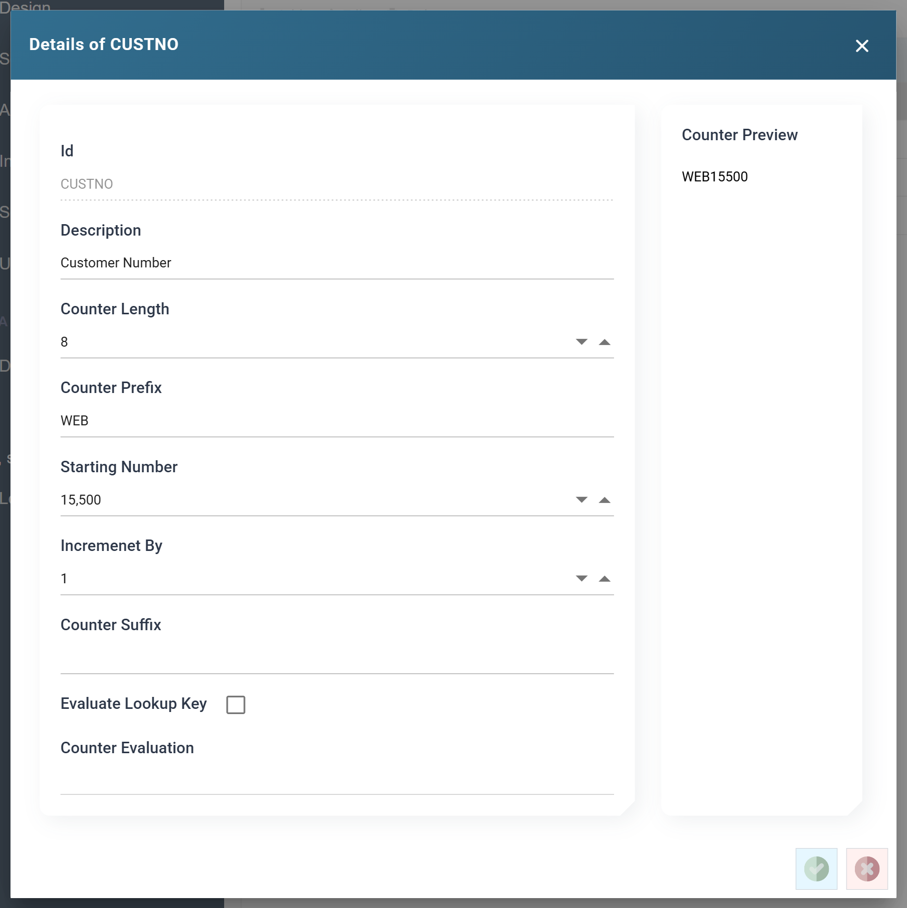907x908 pixels.
Task: Click the empty Counter Suffix field
Action: click(337, 658)
